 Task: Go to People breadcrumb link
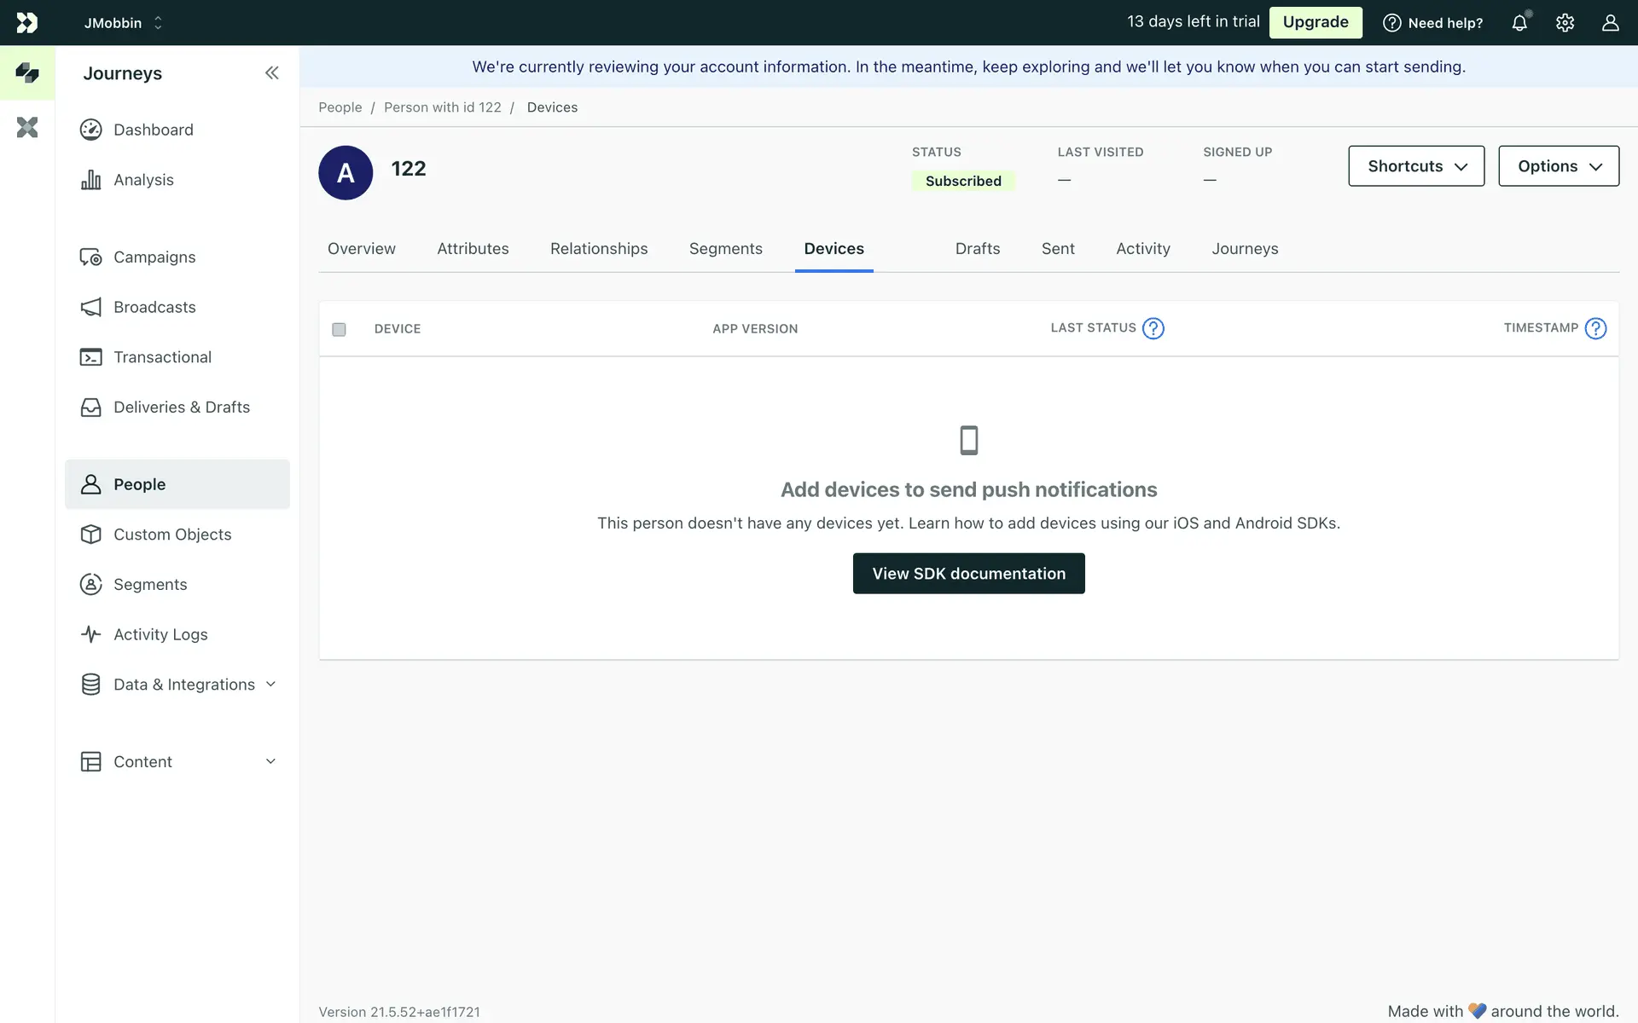coord(340,107)
